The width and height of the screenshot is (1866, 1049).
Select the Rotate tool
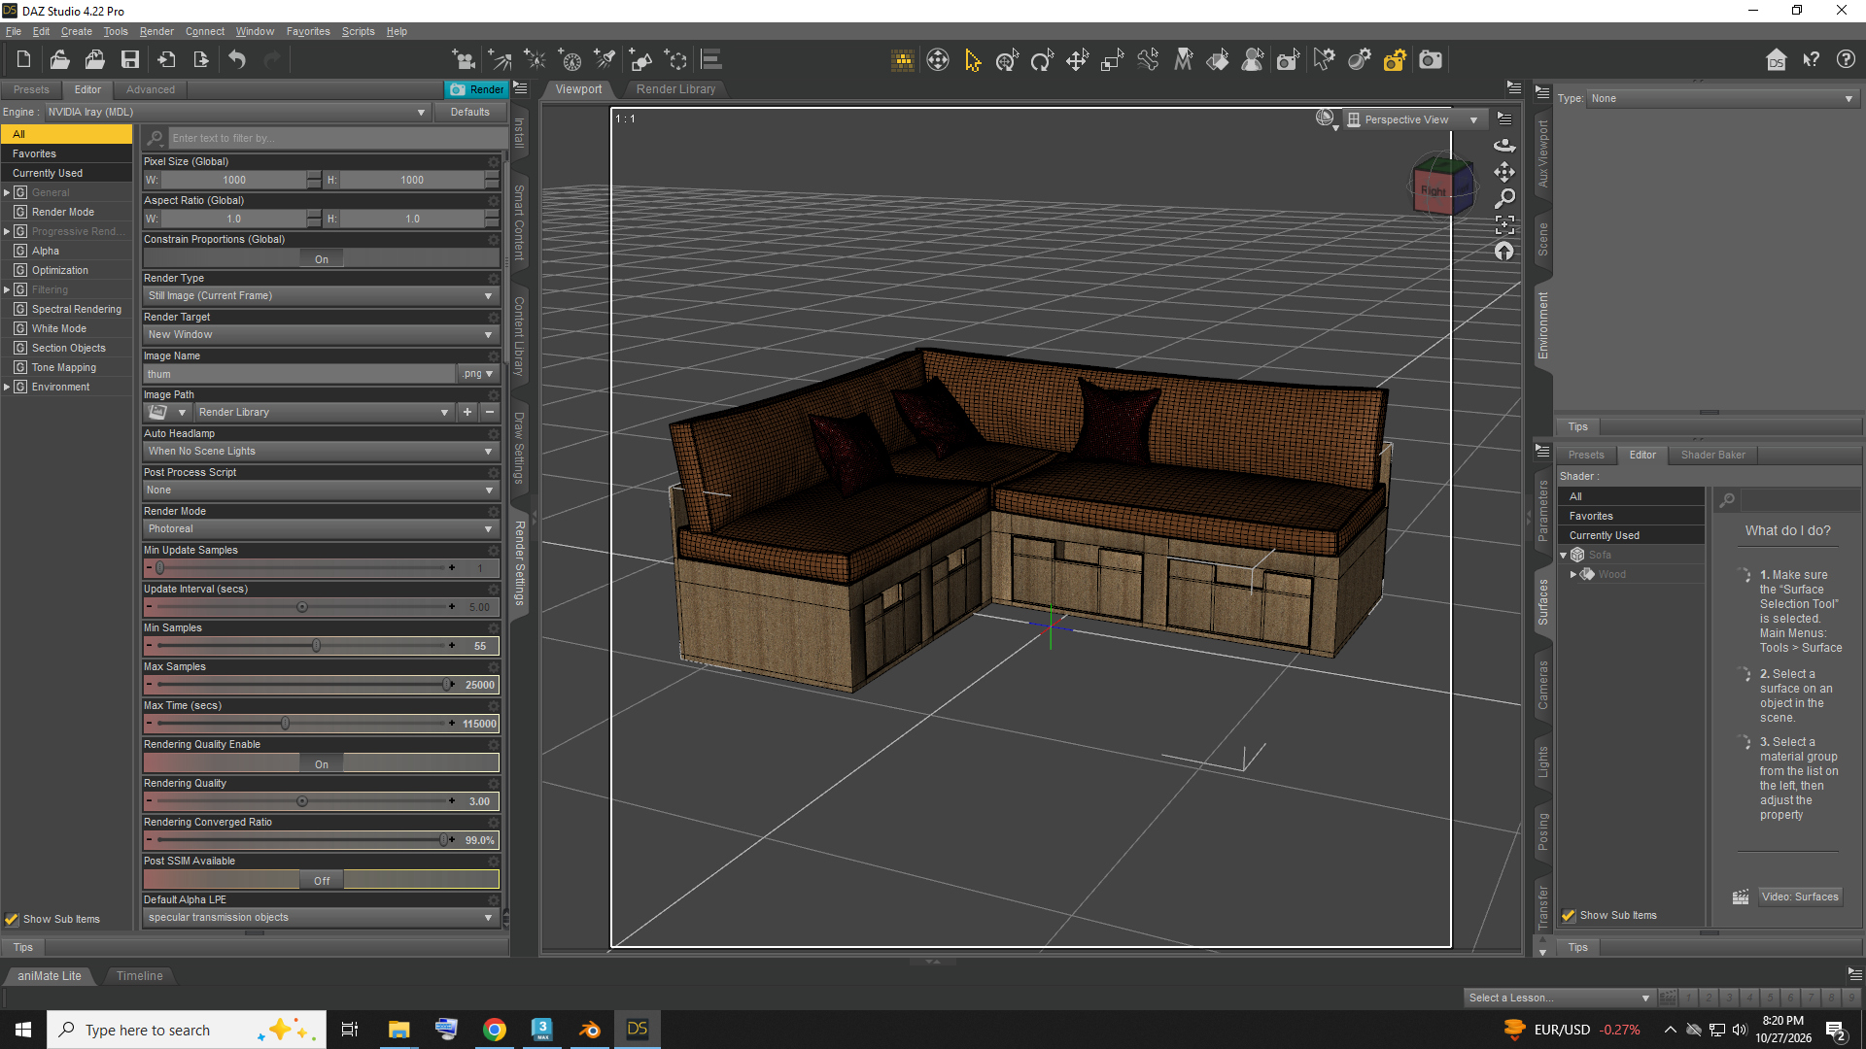click(1042, 60)
